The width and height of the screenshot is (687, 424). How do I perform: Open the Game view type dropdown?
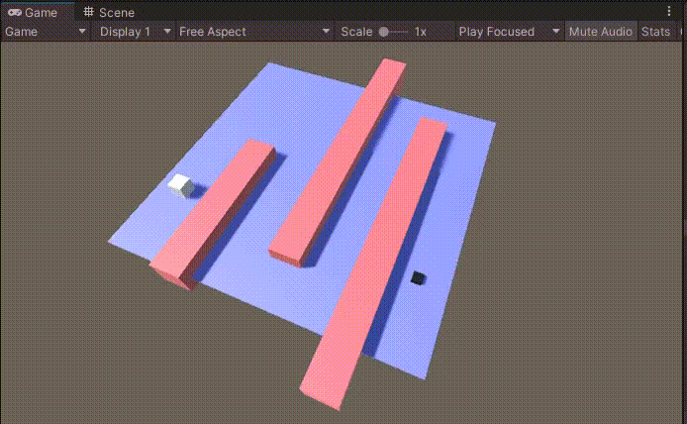46,32
